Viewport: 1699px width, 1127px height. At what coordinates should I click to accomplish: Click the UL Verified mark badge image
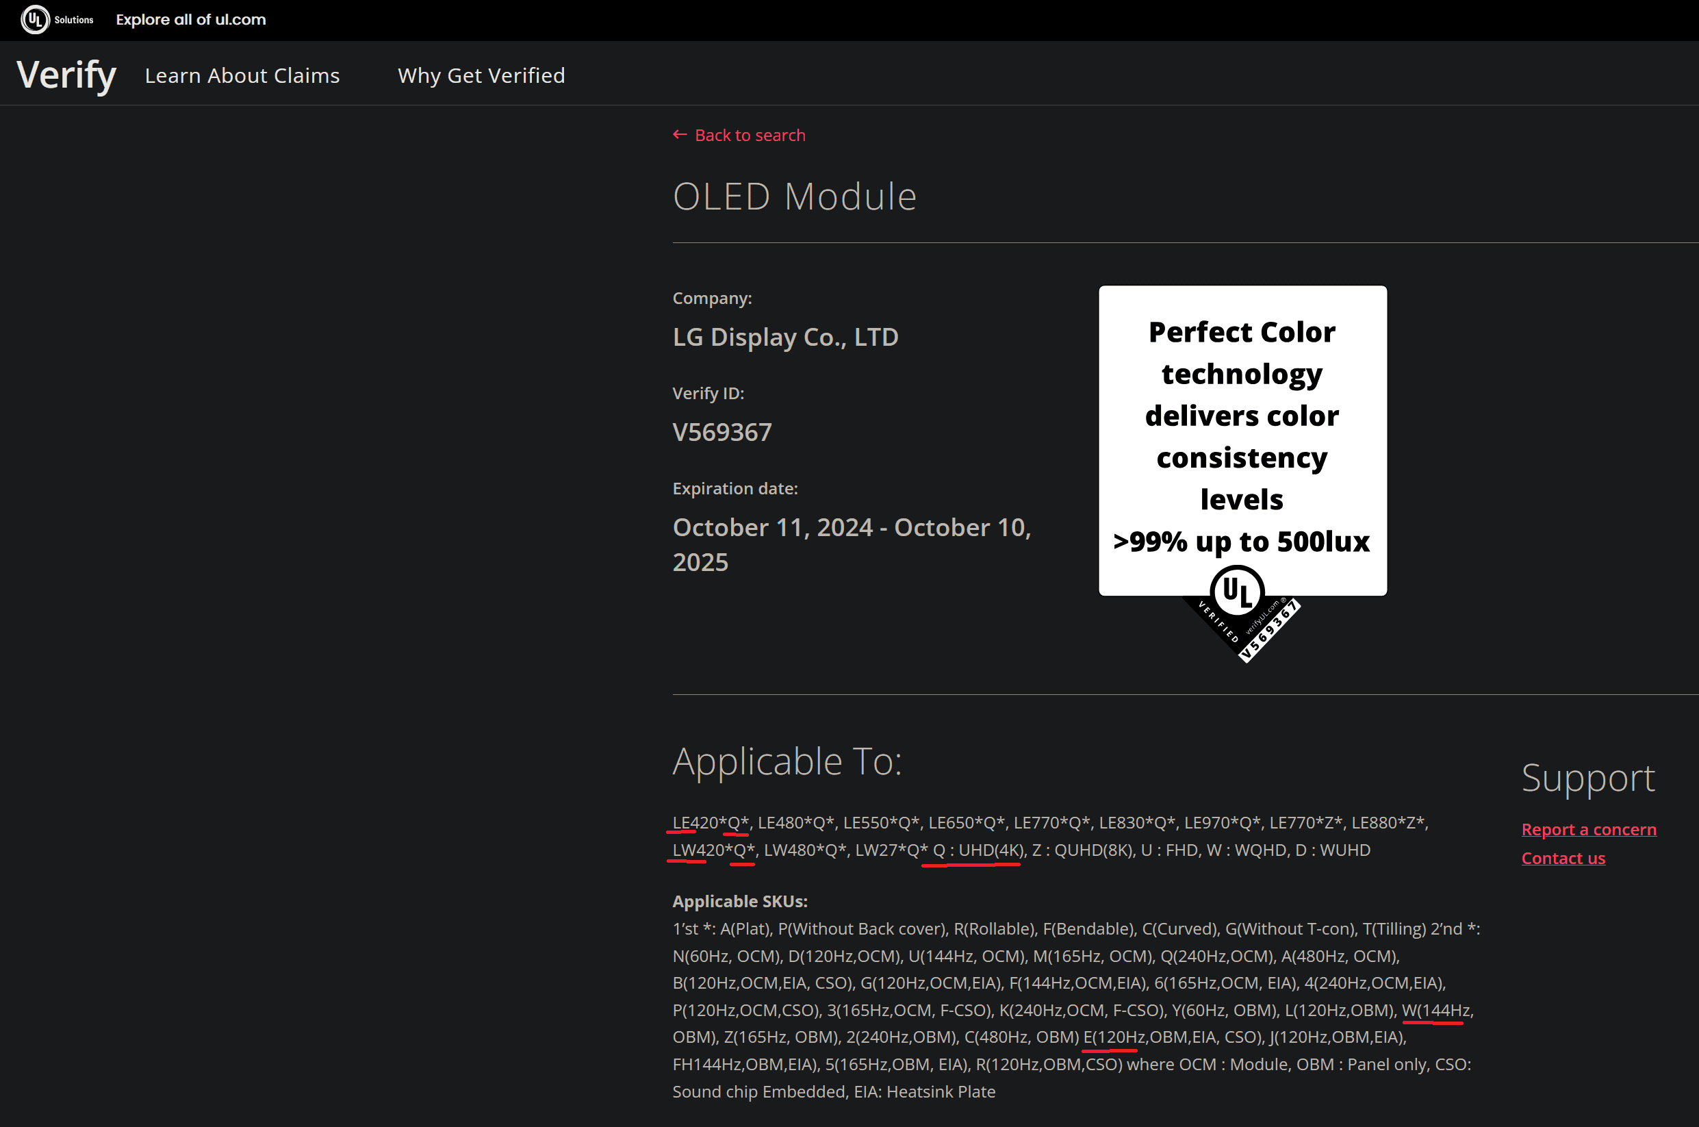click(1242, 474)
